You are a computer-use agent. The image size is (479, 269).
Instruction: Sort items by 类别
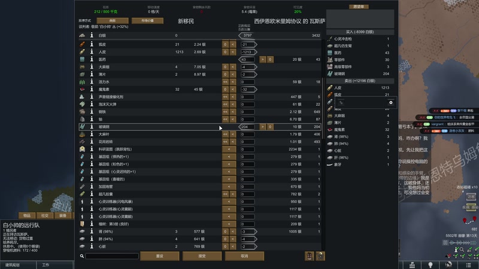(x=113, y=21)
